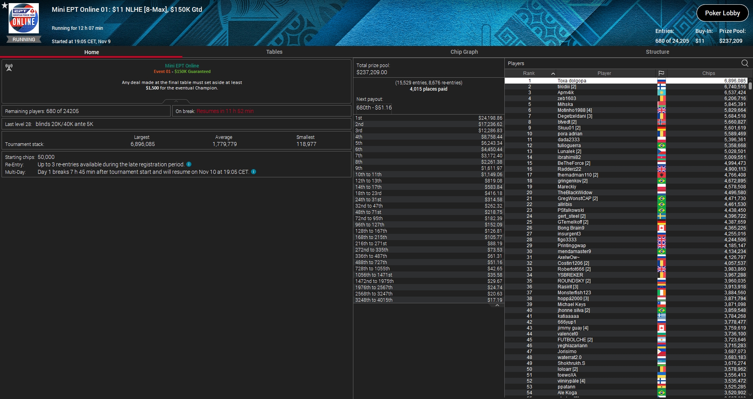This screenshot has width=753, height=399.
Task: Select player row ROUNDSKY [2]
Action: (x=626, y=281)
